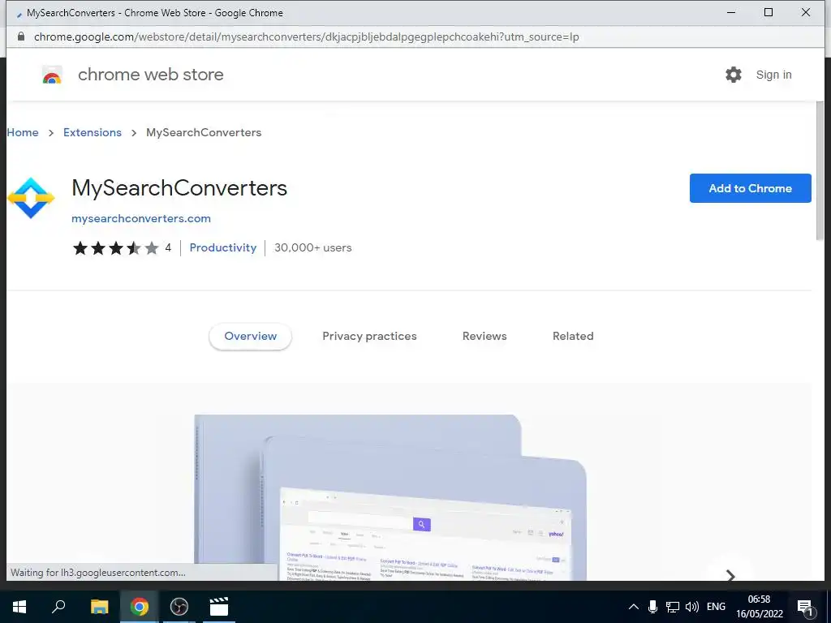Click the padlock site info icon
Screen dimensions: 831x623
[21, 37]
